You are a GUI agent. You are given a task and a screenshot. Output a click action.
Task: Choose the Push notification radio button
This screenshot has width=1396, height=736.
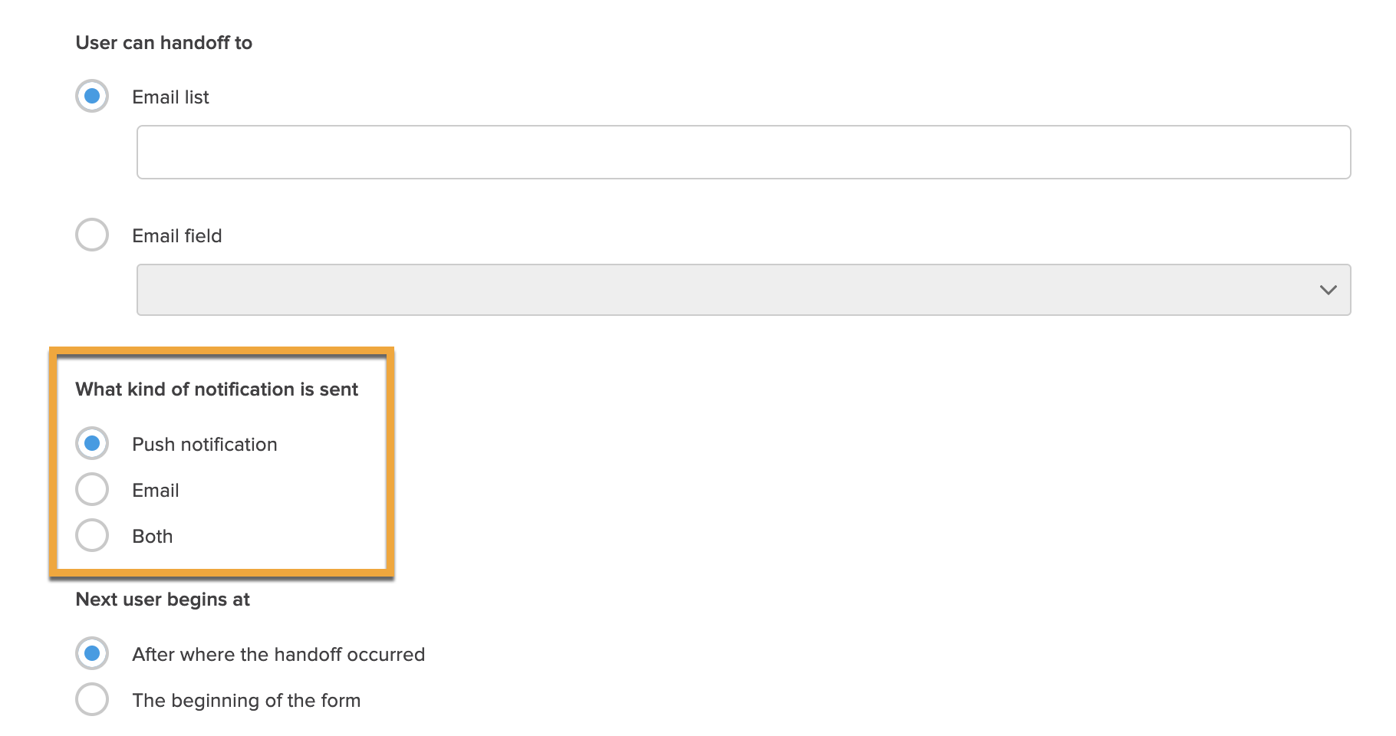coord(92,444)
